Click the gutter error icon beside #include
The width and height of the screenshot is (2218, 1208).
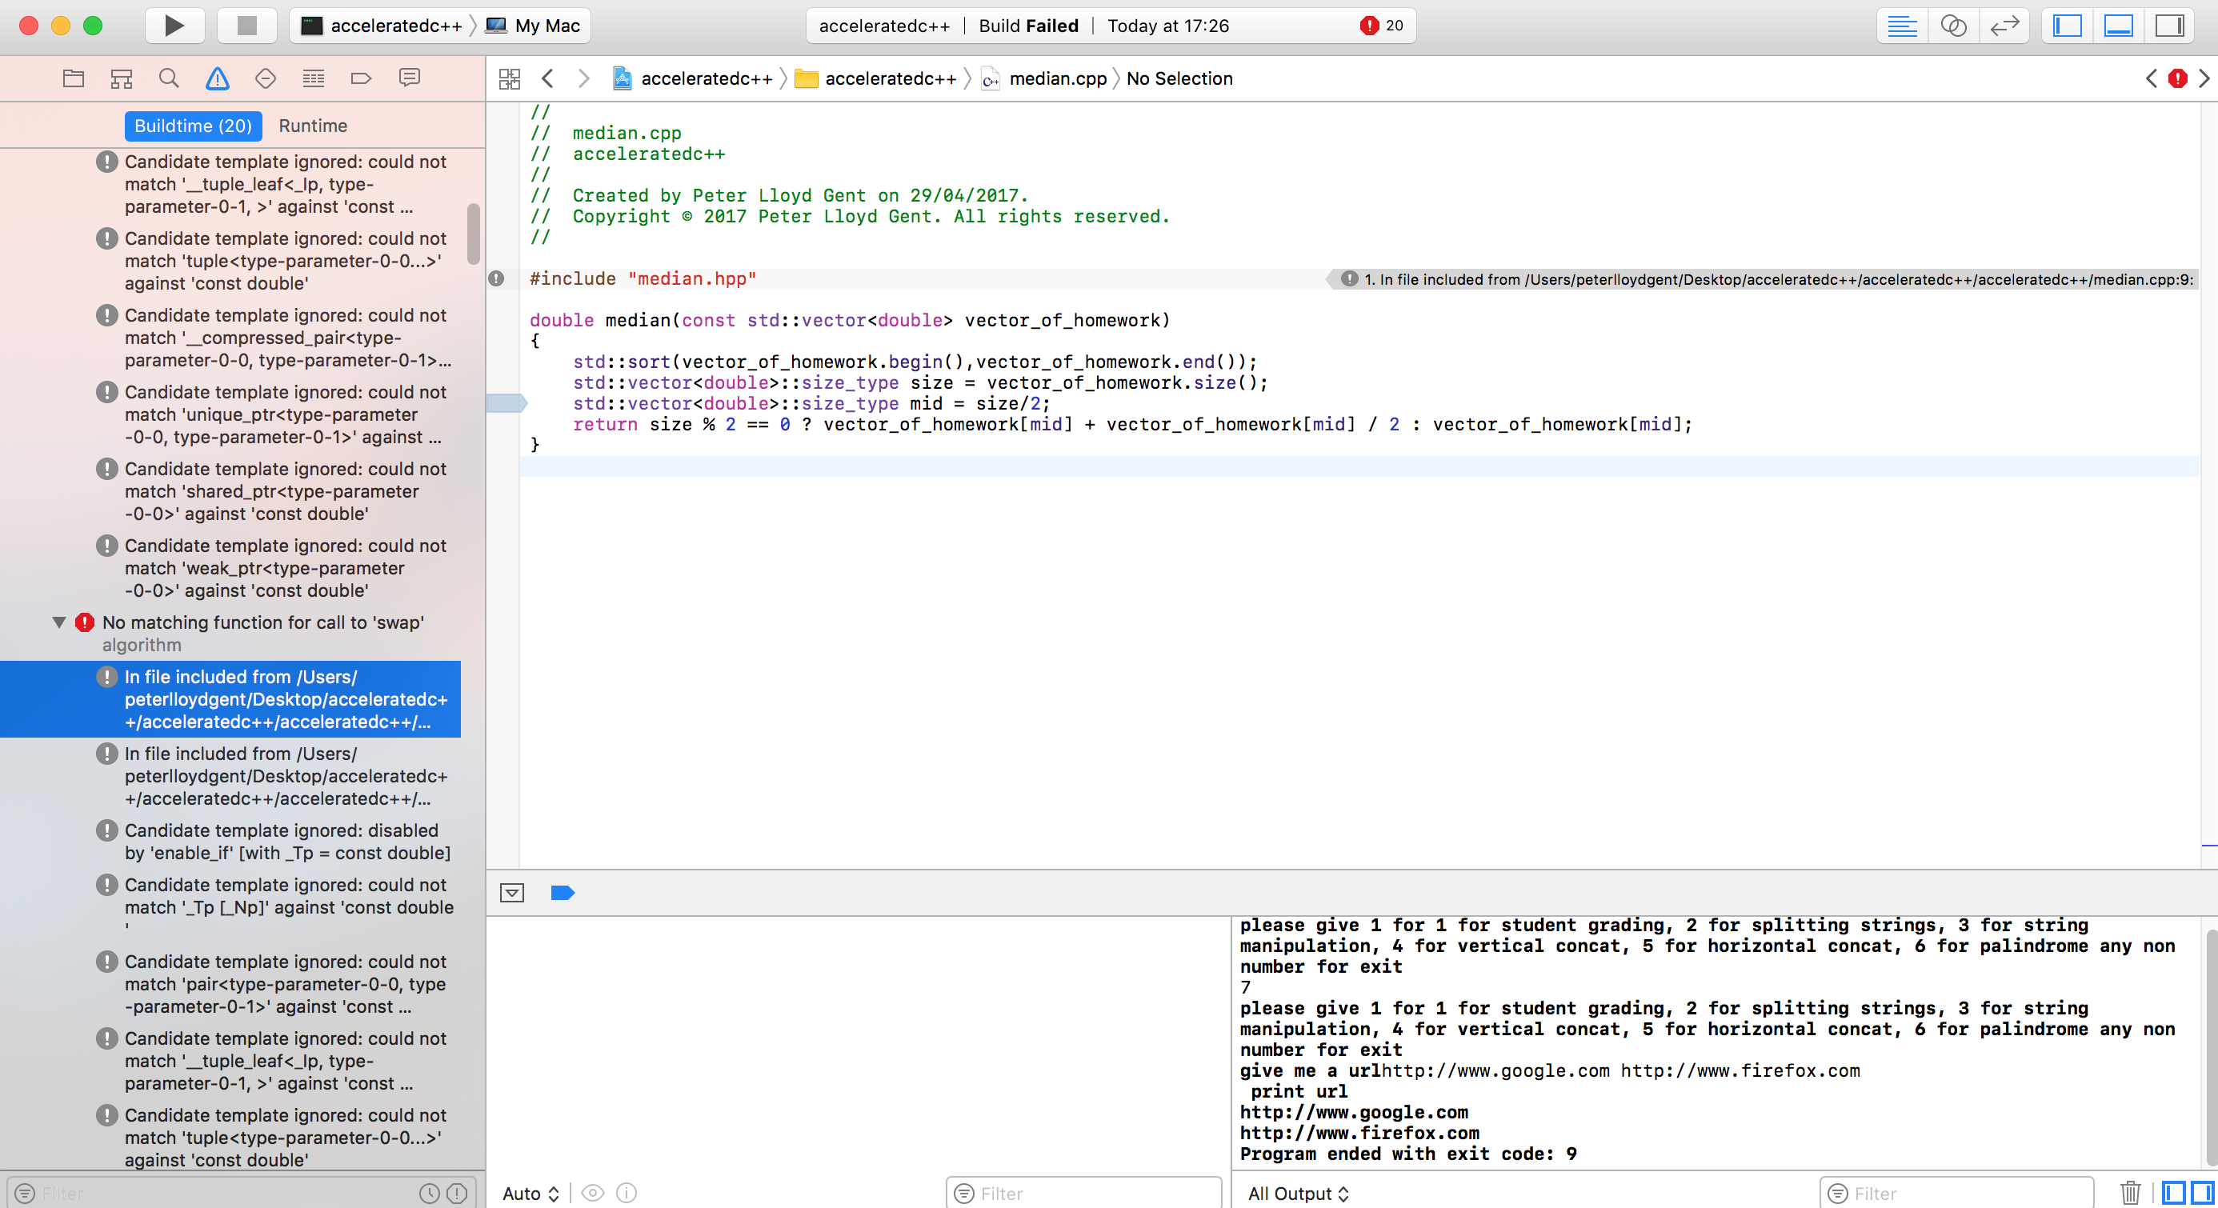point(497,278)
